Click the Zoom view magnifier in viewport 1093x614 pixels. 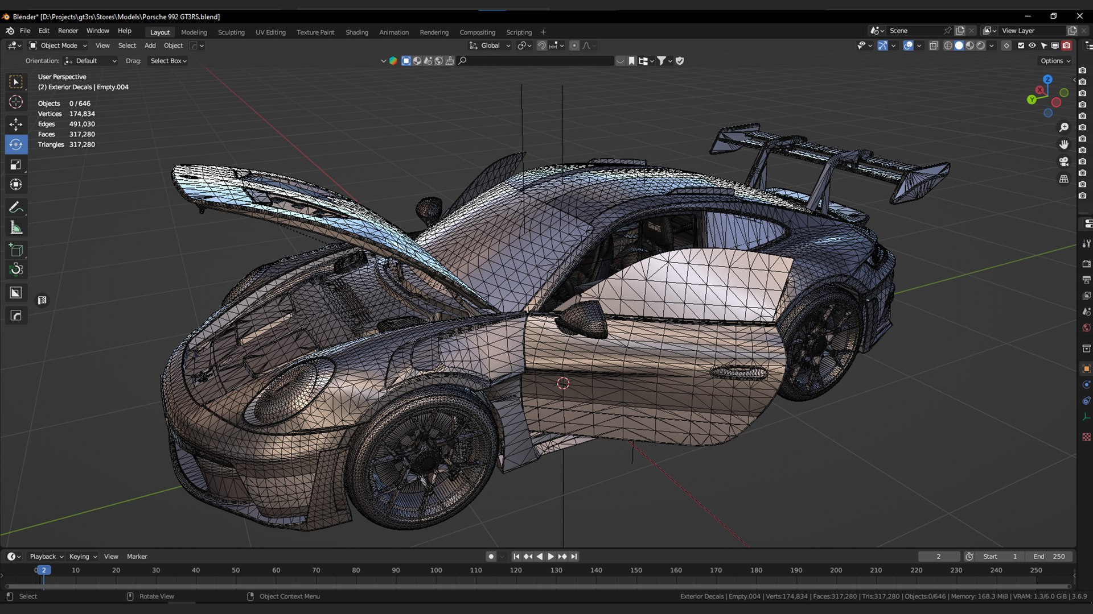1063,127
